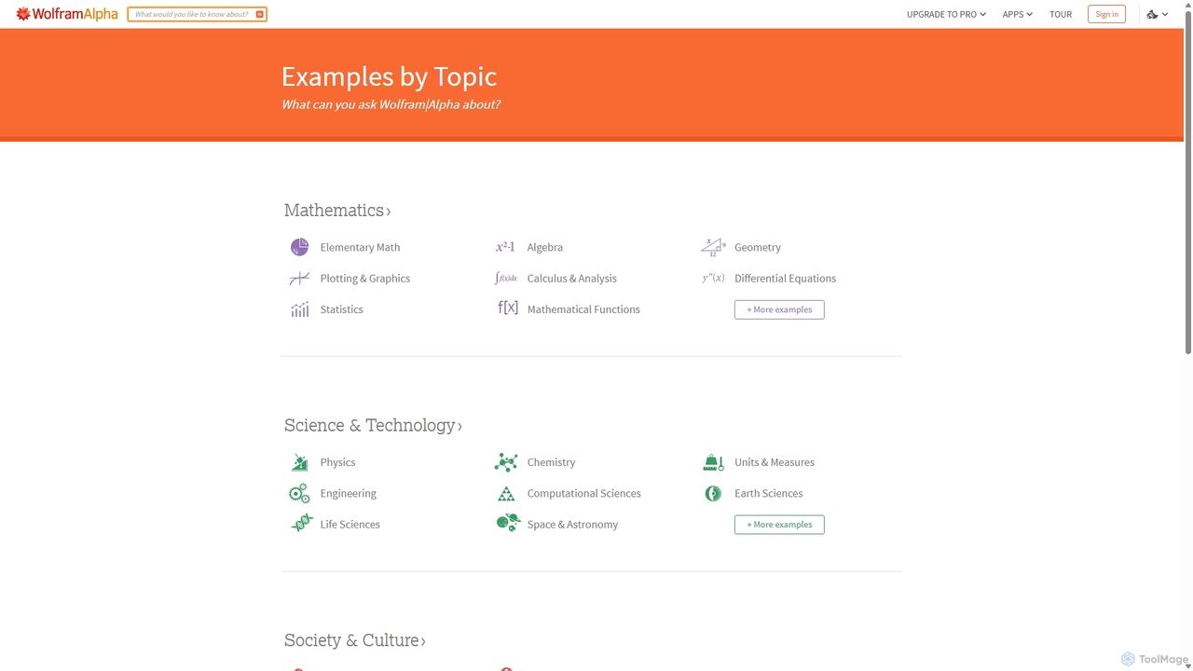Click the Space & Astronomy planets icon
The height and width of the screenshot is (671, 1193).
[508, 523]
